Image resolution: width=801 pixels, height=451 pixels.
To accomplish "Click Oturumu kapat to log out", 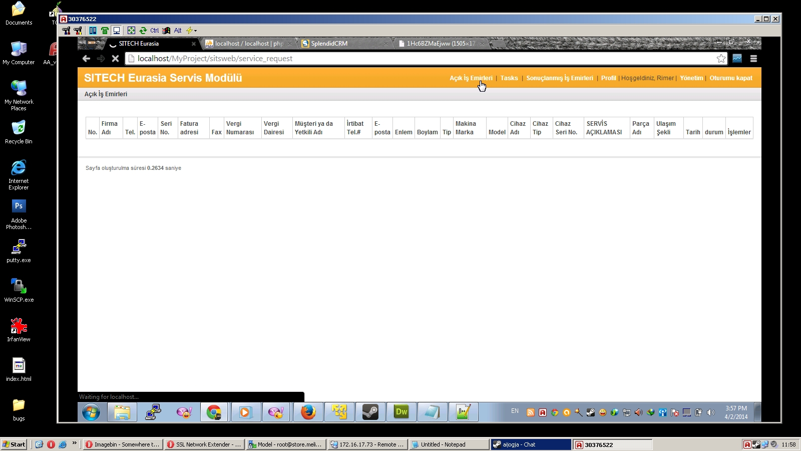I will point(731,78).
